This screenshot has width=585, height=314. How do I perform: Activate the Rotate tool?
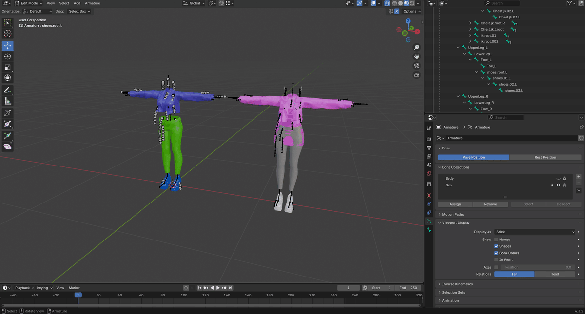(x=8, y=56)
